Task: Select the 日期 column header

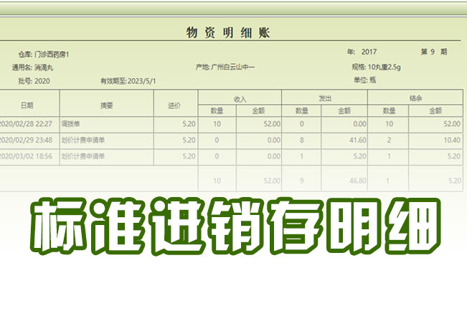Action: click(x=27, y=105)
